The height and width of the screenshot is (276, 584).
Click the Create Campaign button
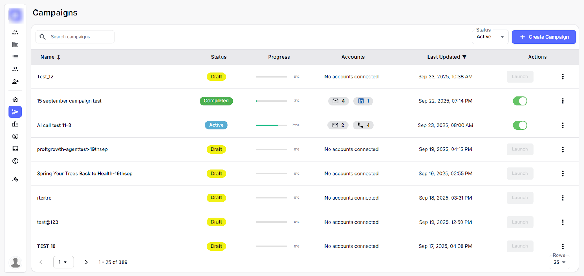pos(543,37)
